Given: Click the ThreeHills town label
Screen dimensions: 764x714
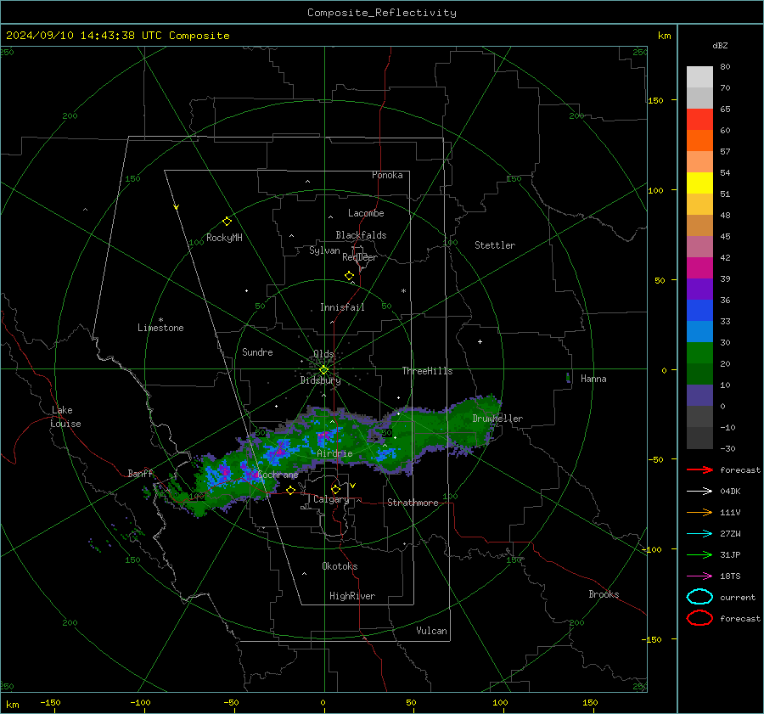Looking at the screenshot, I should (x=427, y=371).
